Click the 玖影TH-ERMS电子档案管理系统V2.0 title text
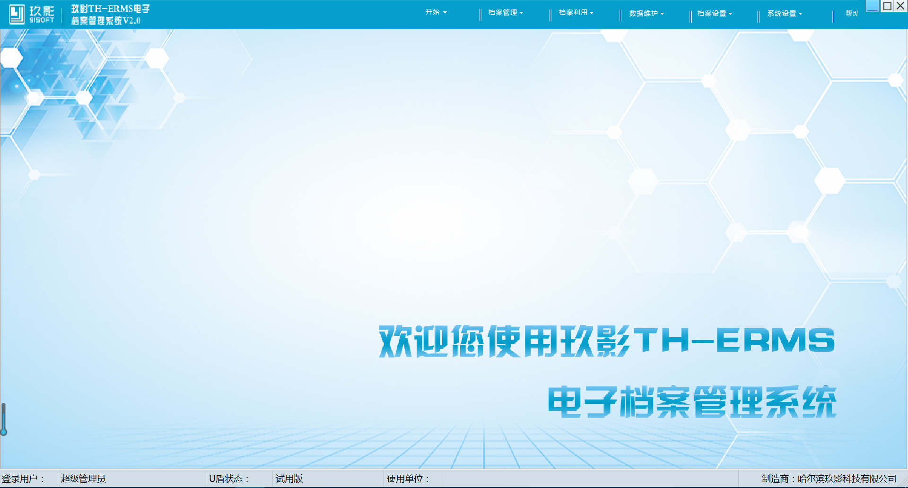Viewport: 908px width, 488px height. point(110,15)
